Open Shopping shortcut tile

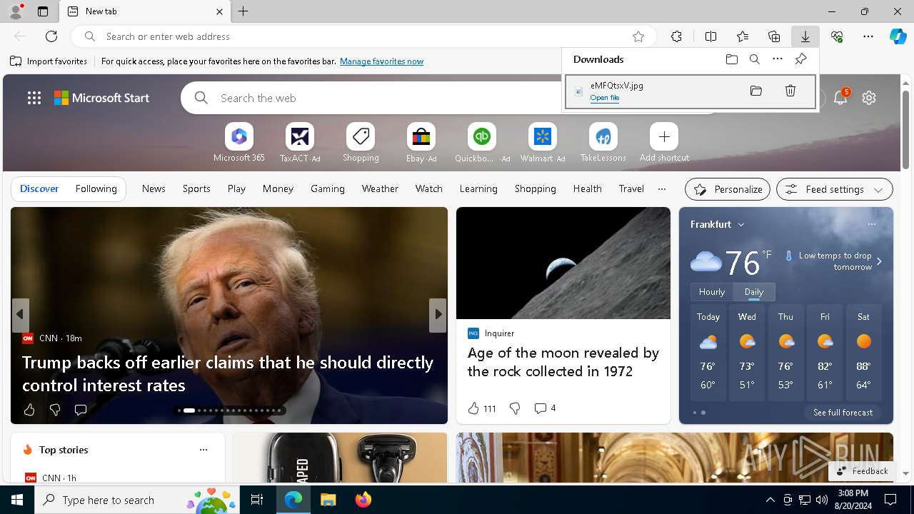point(361,143)
